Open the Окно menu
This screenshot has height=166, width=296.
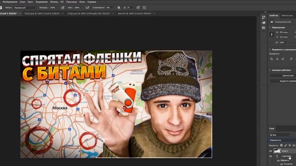tap(82, 2)
